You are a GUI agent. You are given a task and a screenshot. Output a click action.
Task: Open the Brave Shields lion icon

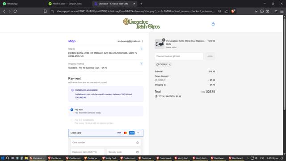[x=233, y=11]
